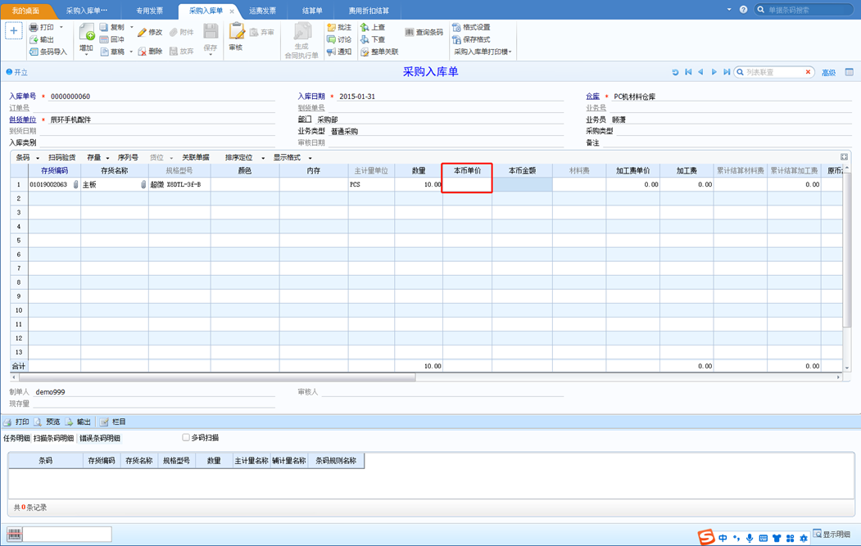Go to the next record arrow

pos(714,72)
